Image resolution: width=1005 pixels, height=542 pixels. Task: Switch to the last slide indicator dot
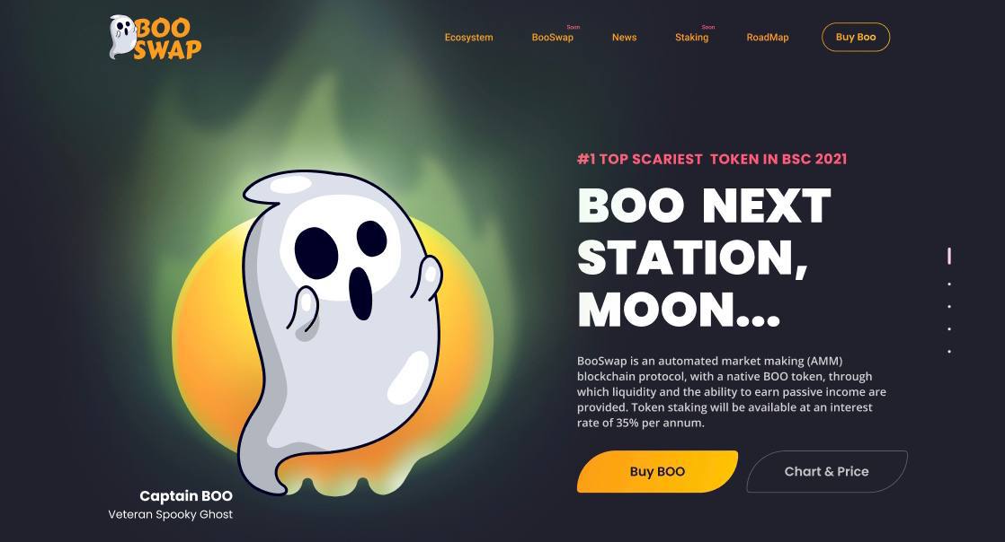[x=949, y=351]
